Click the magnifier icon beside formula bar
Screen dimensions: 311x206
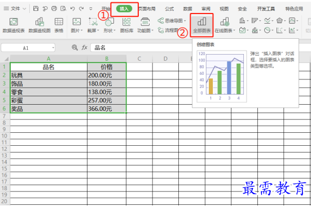click(x=75, y=47)
